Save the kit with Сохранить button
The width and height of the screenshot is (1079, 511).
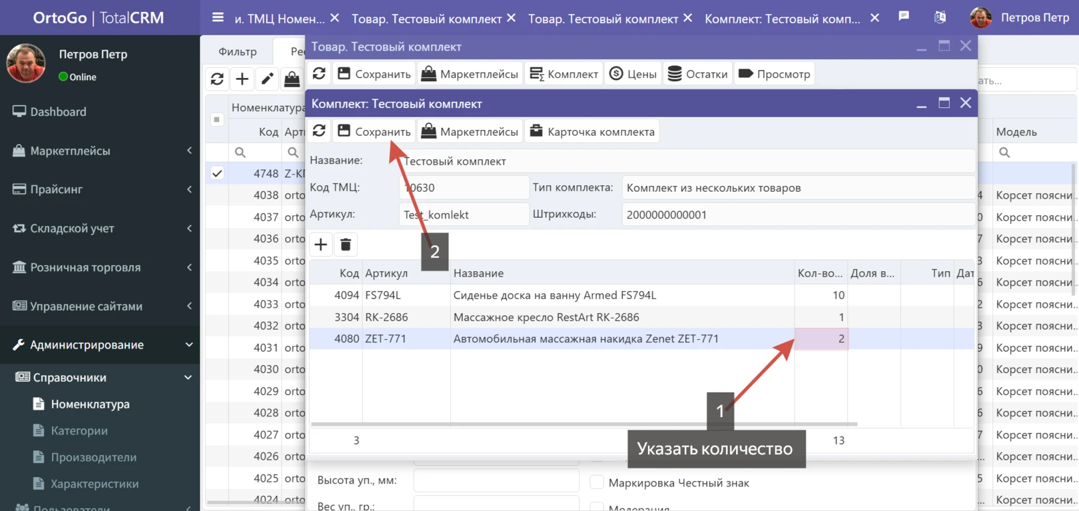point(374,131)
